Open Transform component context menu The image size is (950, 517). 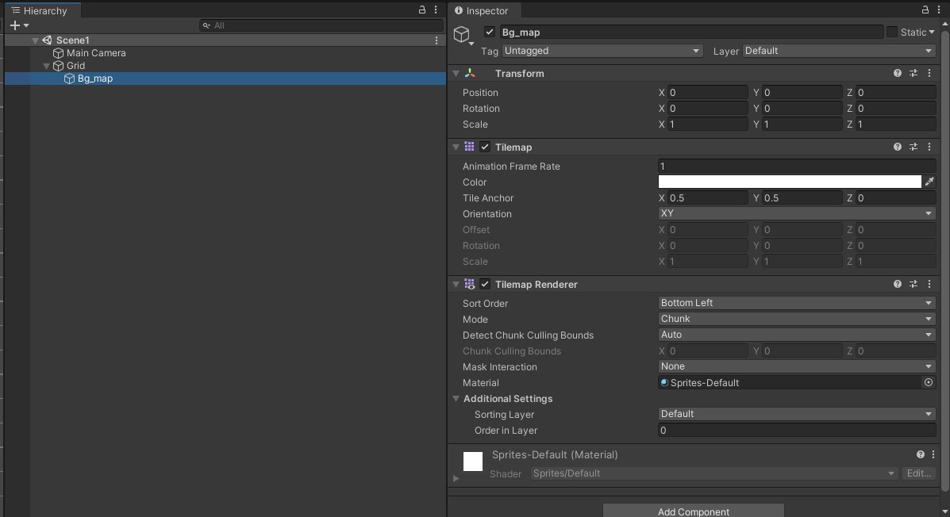pos(929,73)
